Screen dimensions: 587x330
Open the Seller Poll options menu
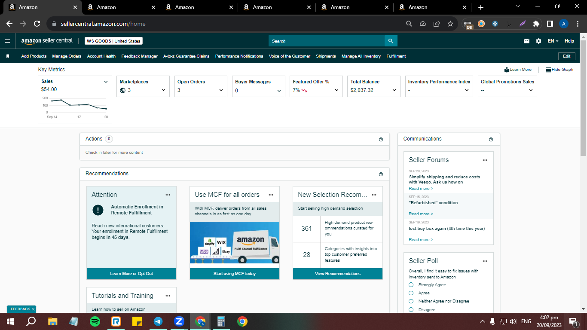485,261
